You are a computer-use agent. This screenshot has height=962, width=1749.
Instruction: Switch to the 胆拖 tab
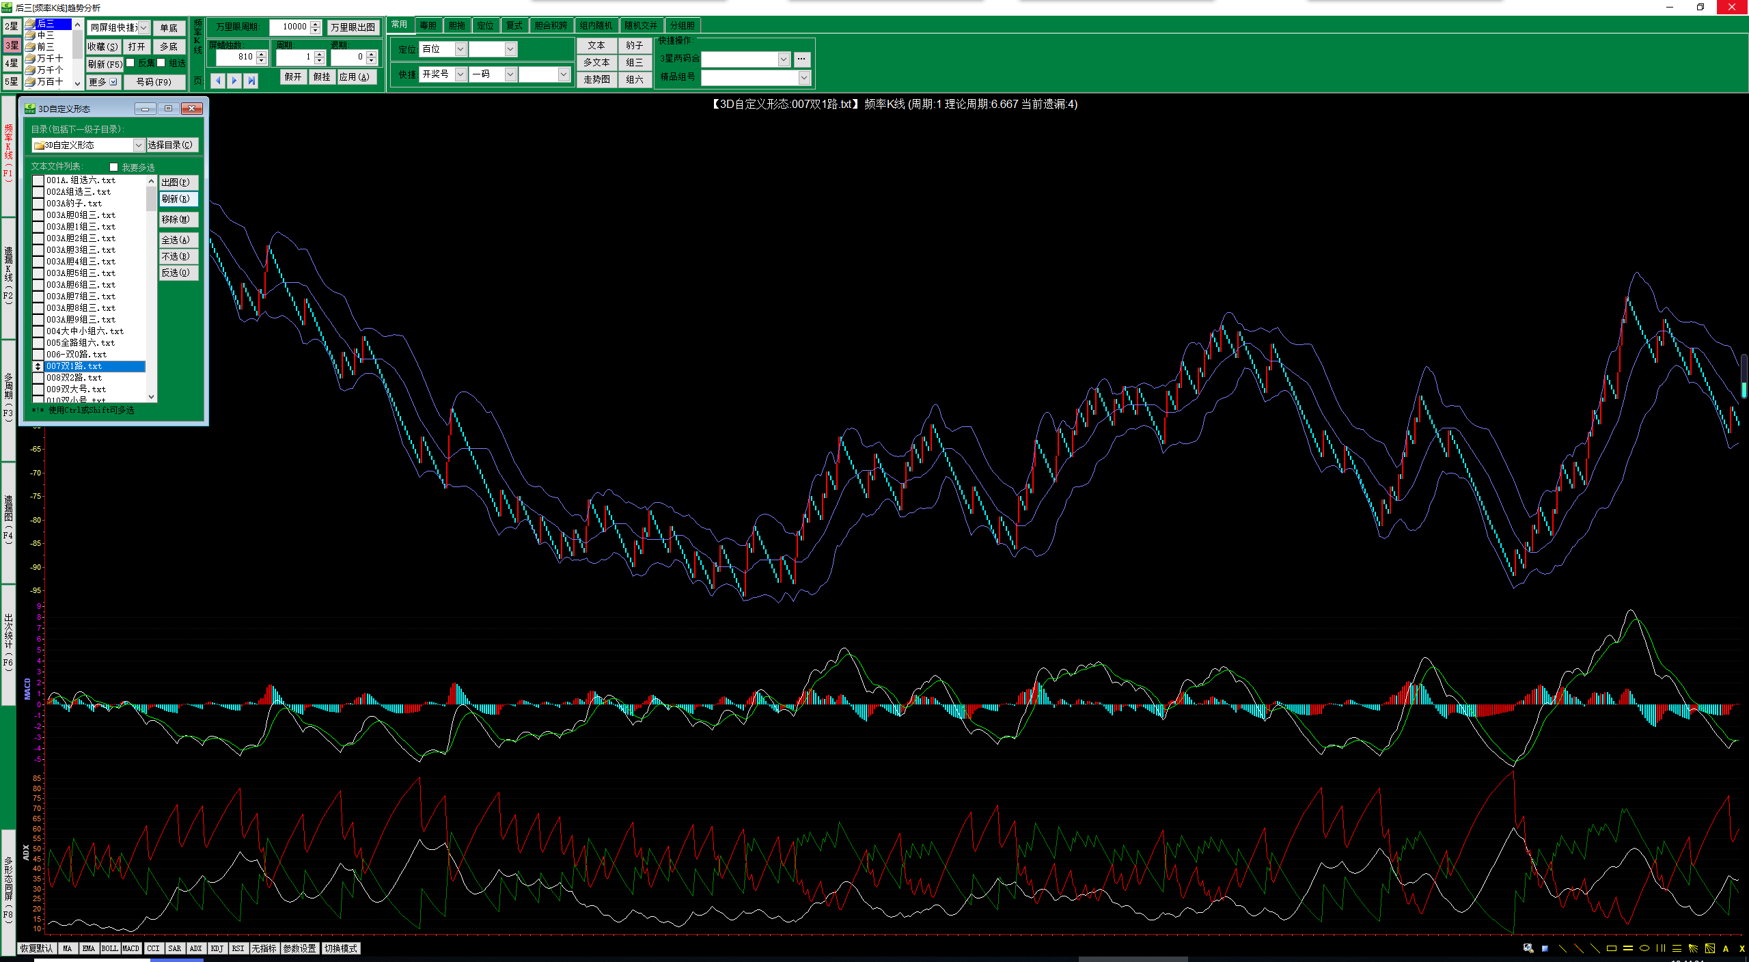coord(456,25)
